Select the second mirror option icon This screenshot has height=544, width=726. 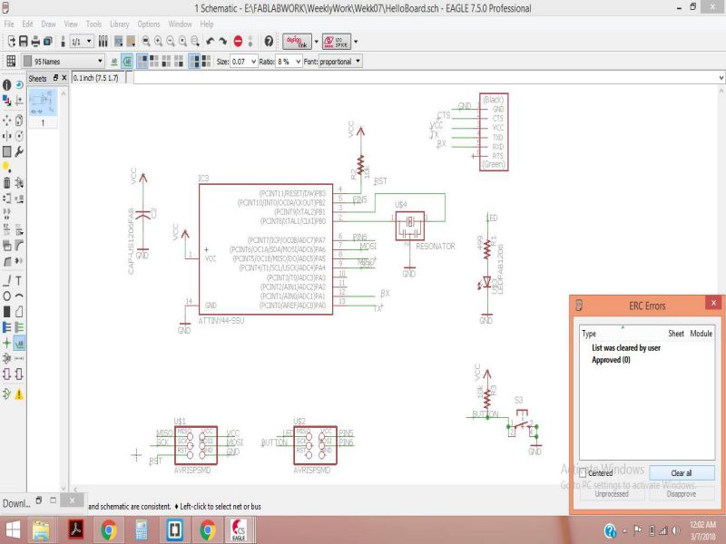(x=206, y=61)
